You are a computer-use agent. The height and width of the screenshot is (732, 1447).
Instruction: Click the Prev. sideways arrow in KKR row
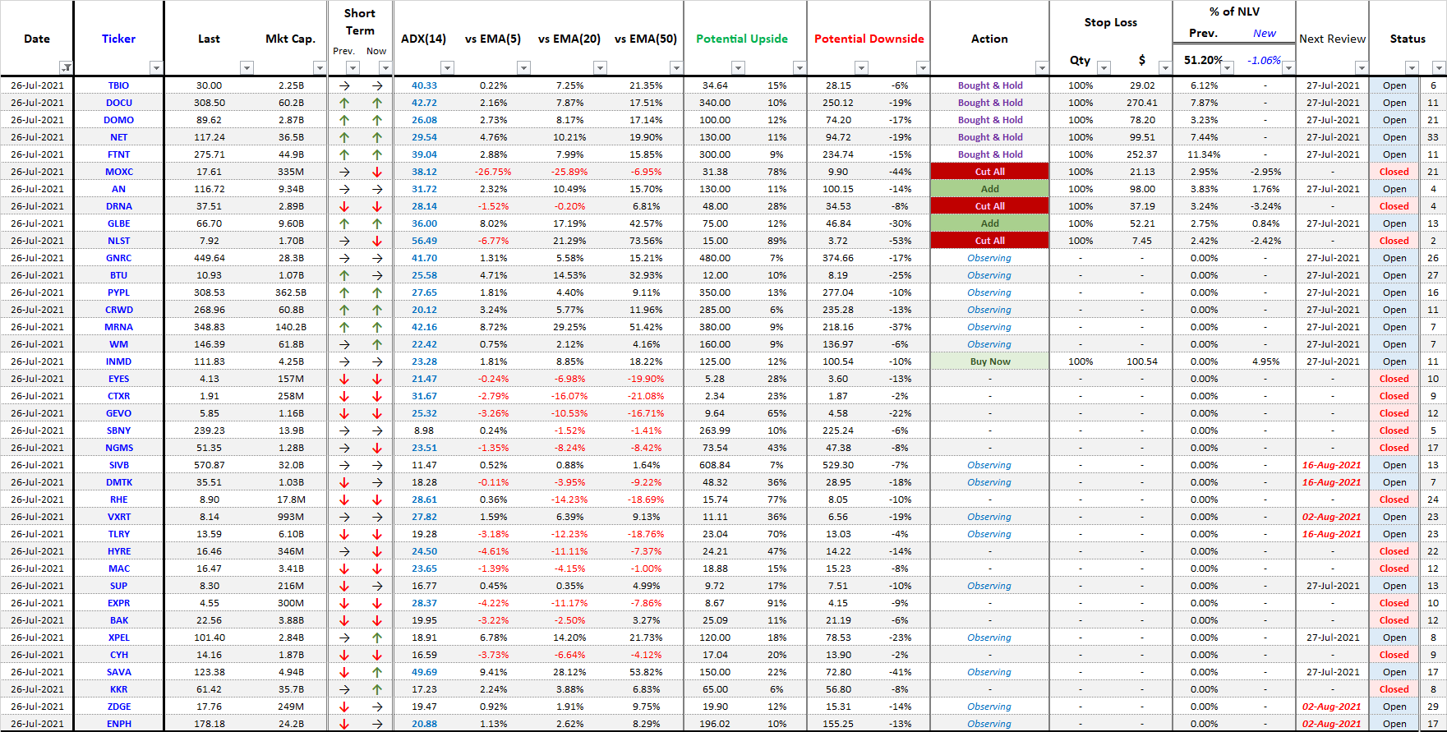344,689
